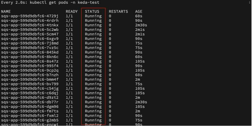
Task: Click the watch command header line
Action: click(50, 3)
